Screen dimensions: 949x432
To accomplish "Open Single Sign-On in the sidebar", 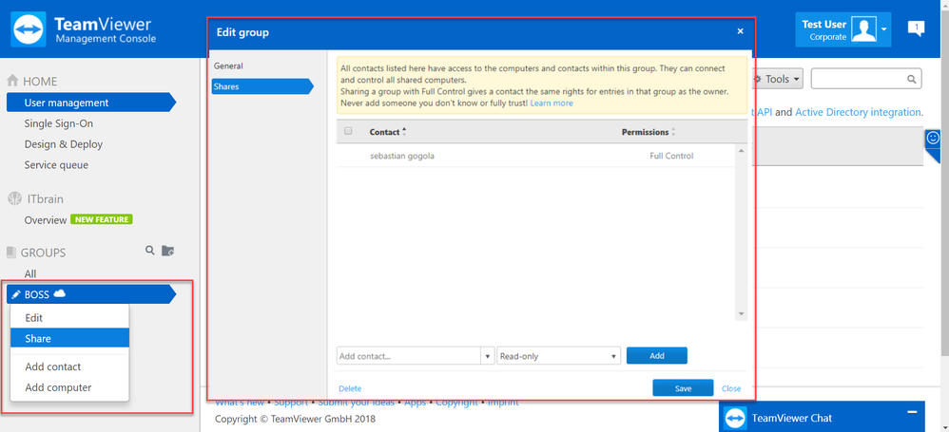I will 59,123.
